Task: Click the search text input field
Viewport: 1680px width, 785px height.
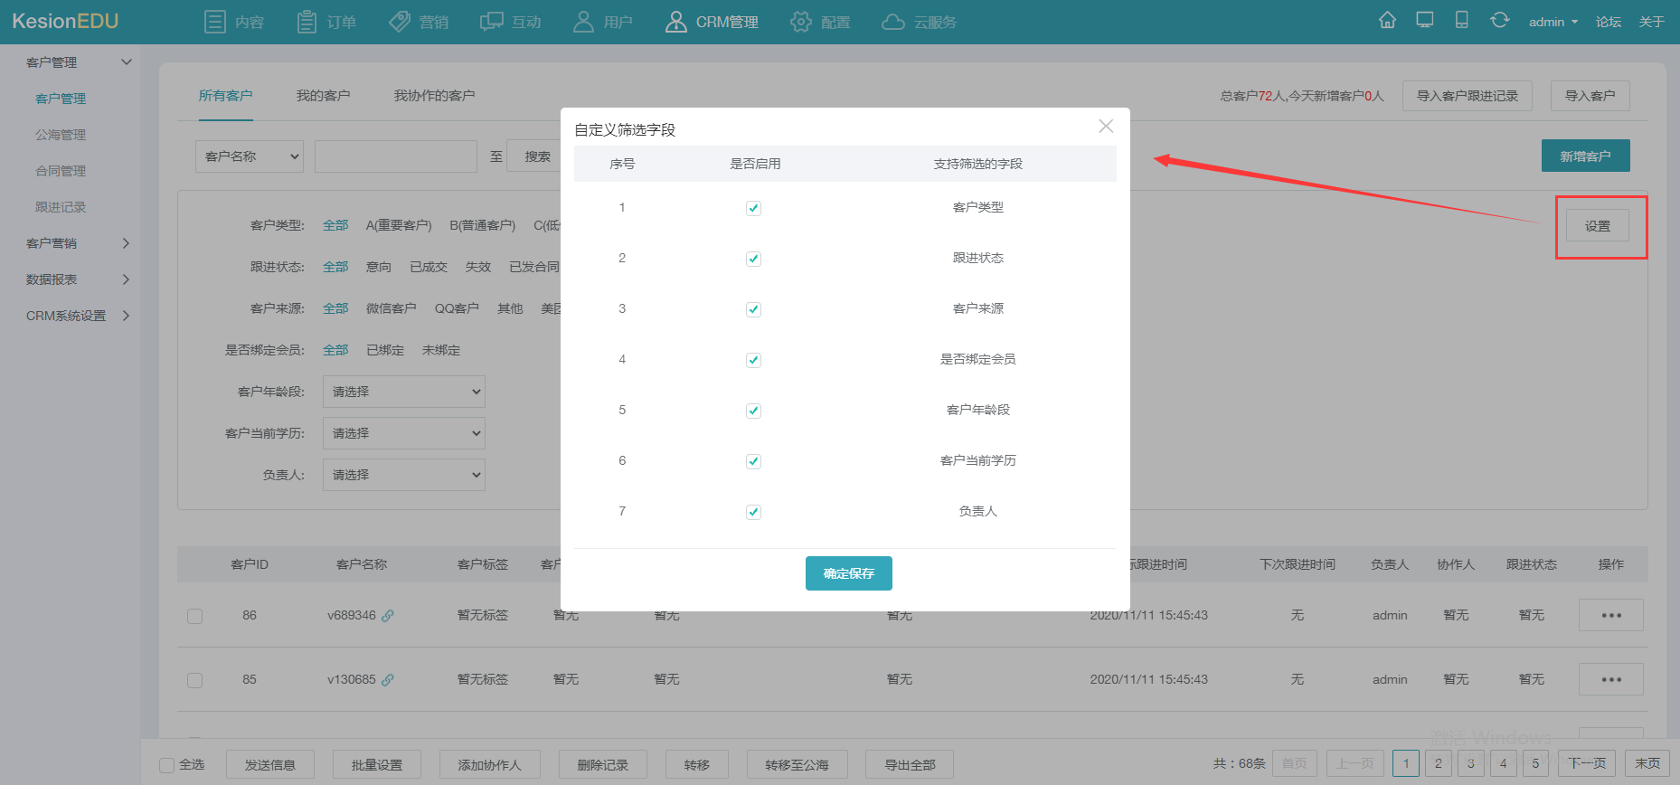Action: pyautogui.click(x=396, y=156)
